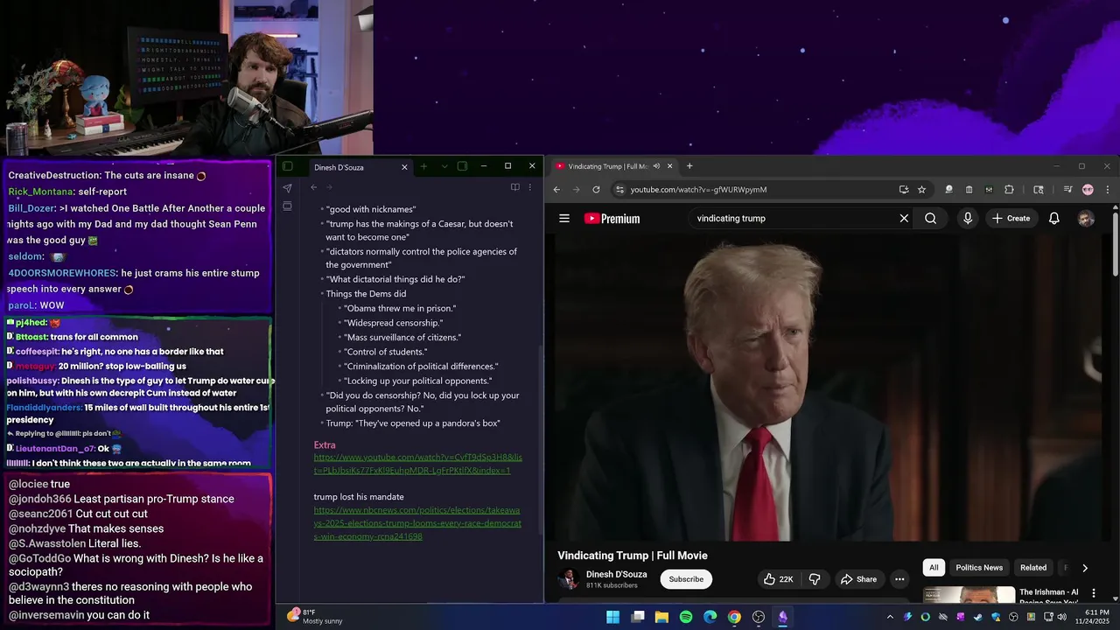Reload the YouTube page

point(596,190)
